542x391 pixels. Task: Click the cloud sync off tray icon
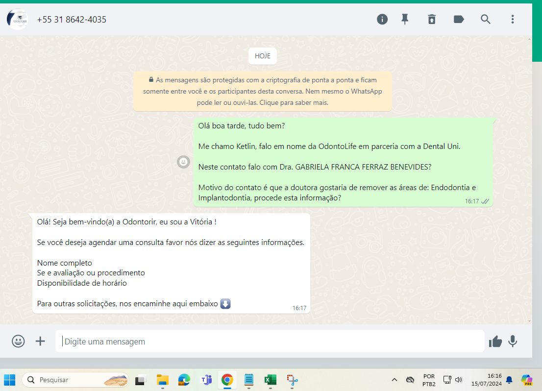pyautogui.click(x=410, y=380)
